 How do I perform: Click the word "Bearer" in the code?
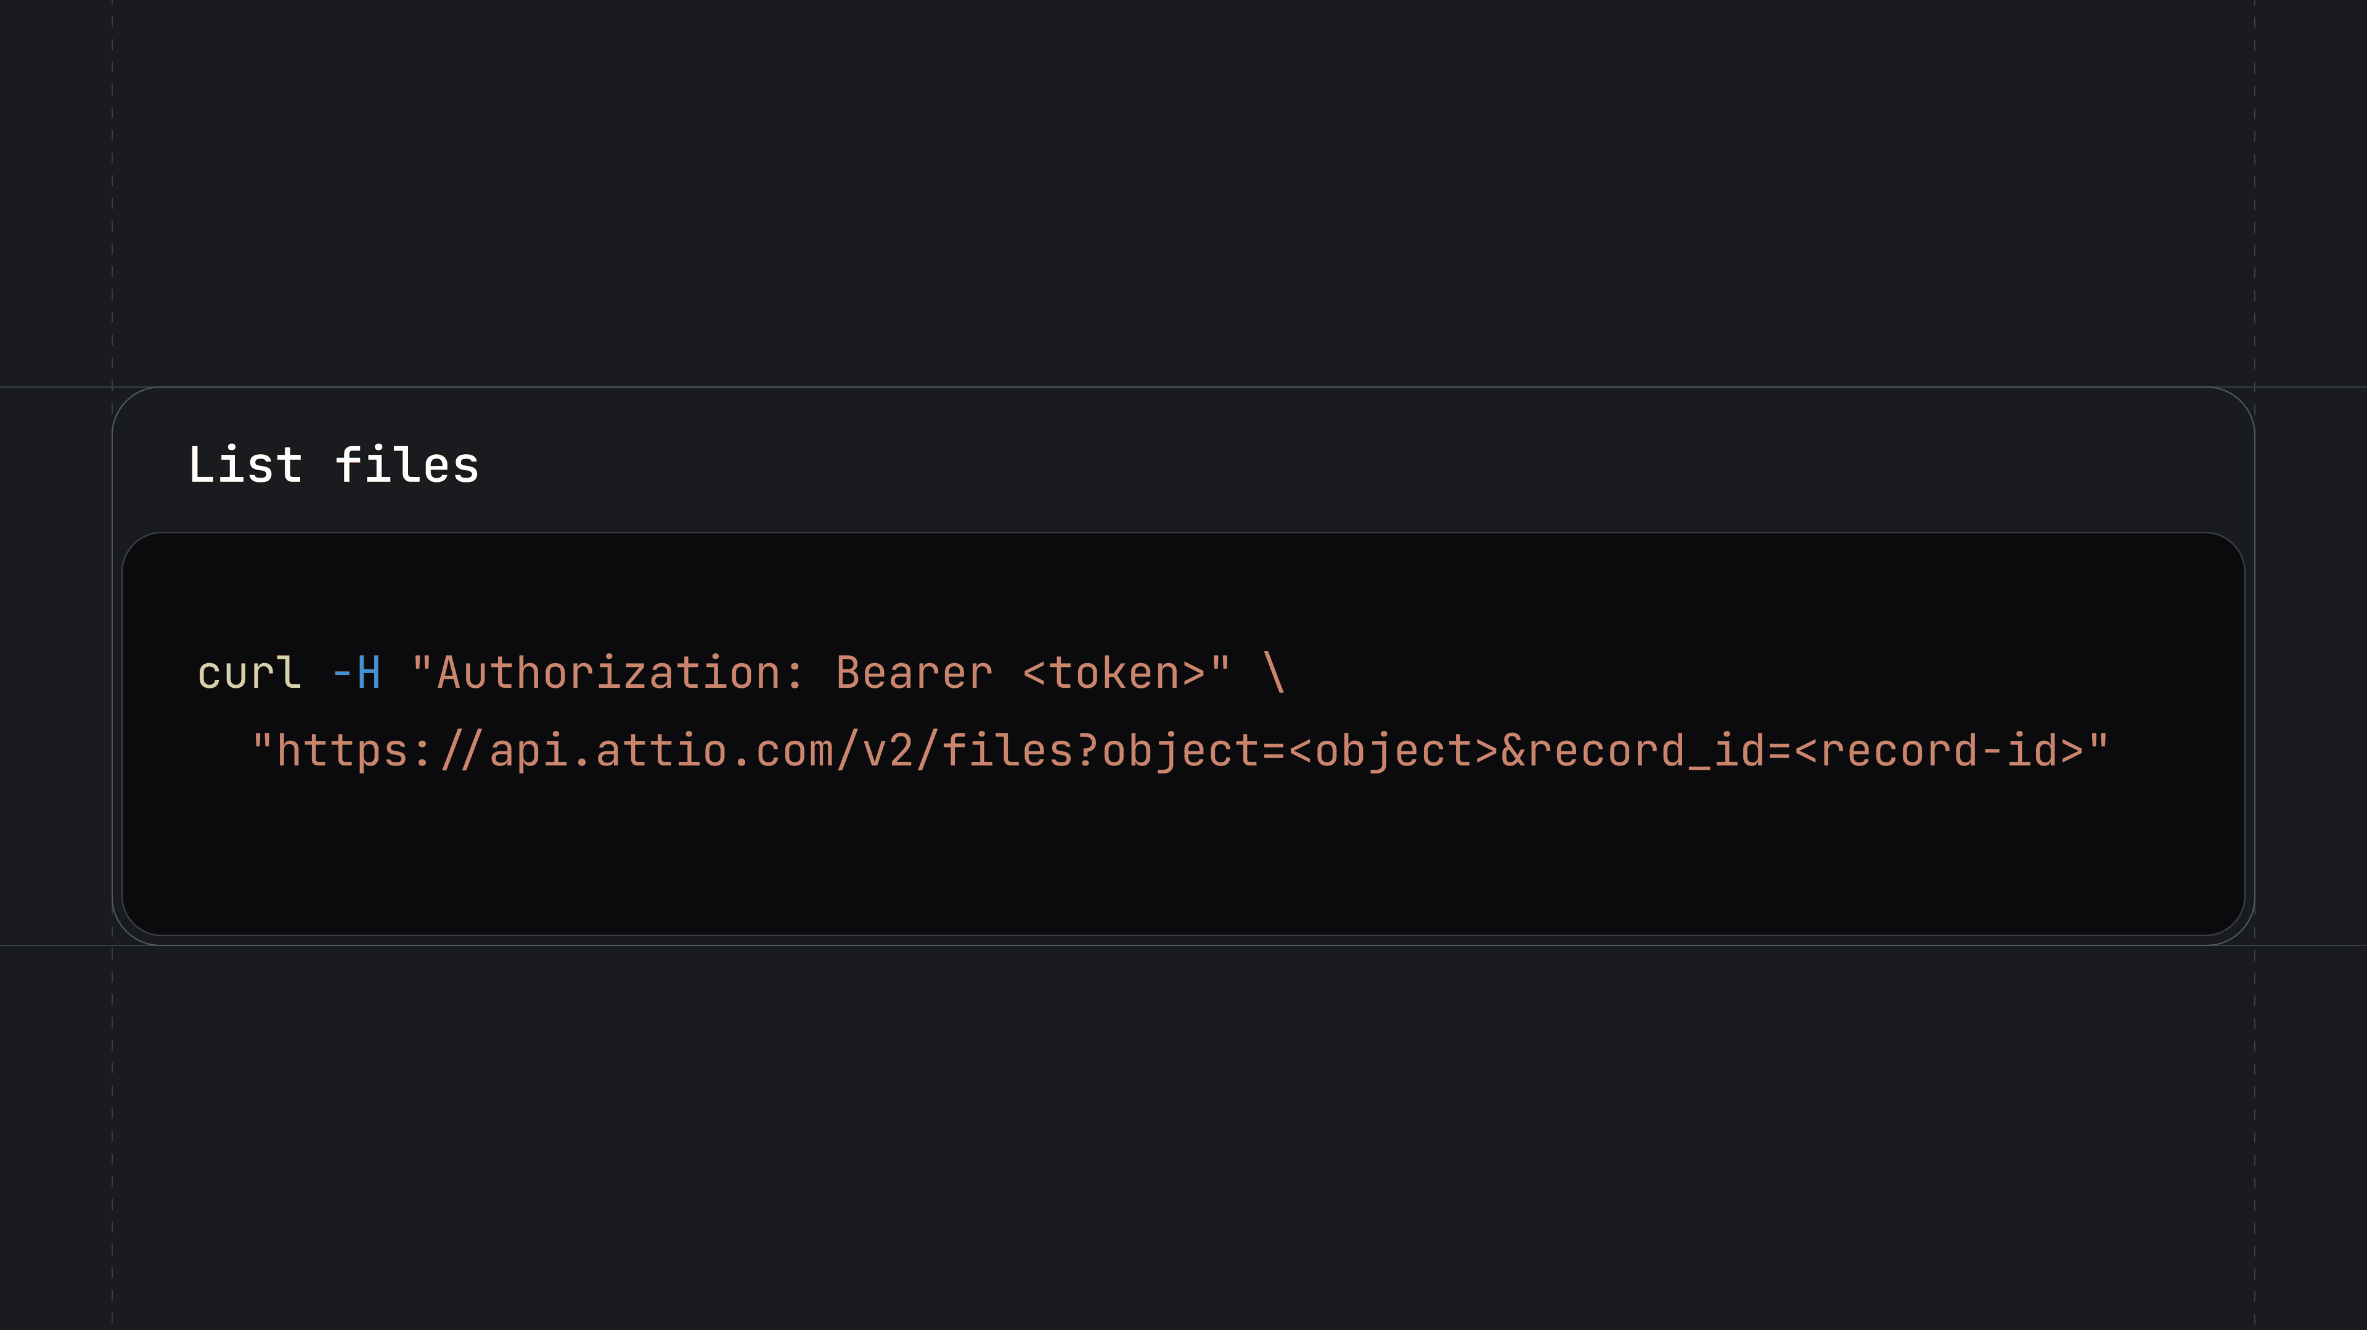point(914,673)
